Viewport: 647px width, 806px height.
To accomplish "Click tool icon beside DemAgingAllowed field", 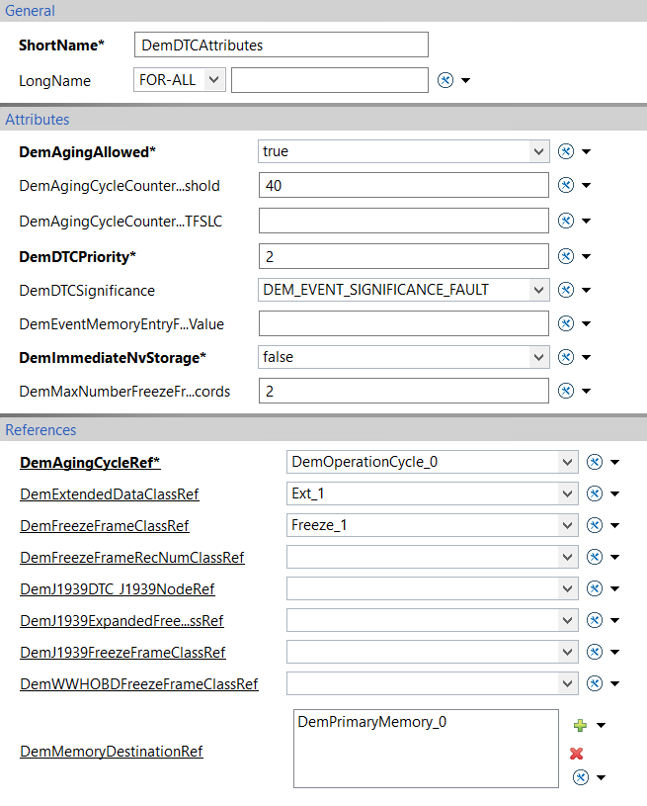I will [565, 151].
